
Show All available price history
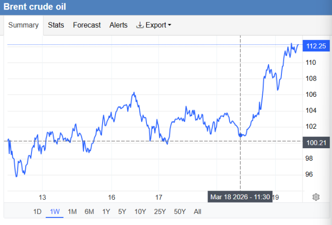[197, 211]
